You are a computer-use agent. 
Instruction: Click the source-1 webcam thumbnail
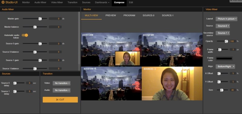[x=172, y=83]
